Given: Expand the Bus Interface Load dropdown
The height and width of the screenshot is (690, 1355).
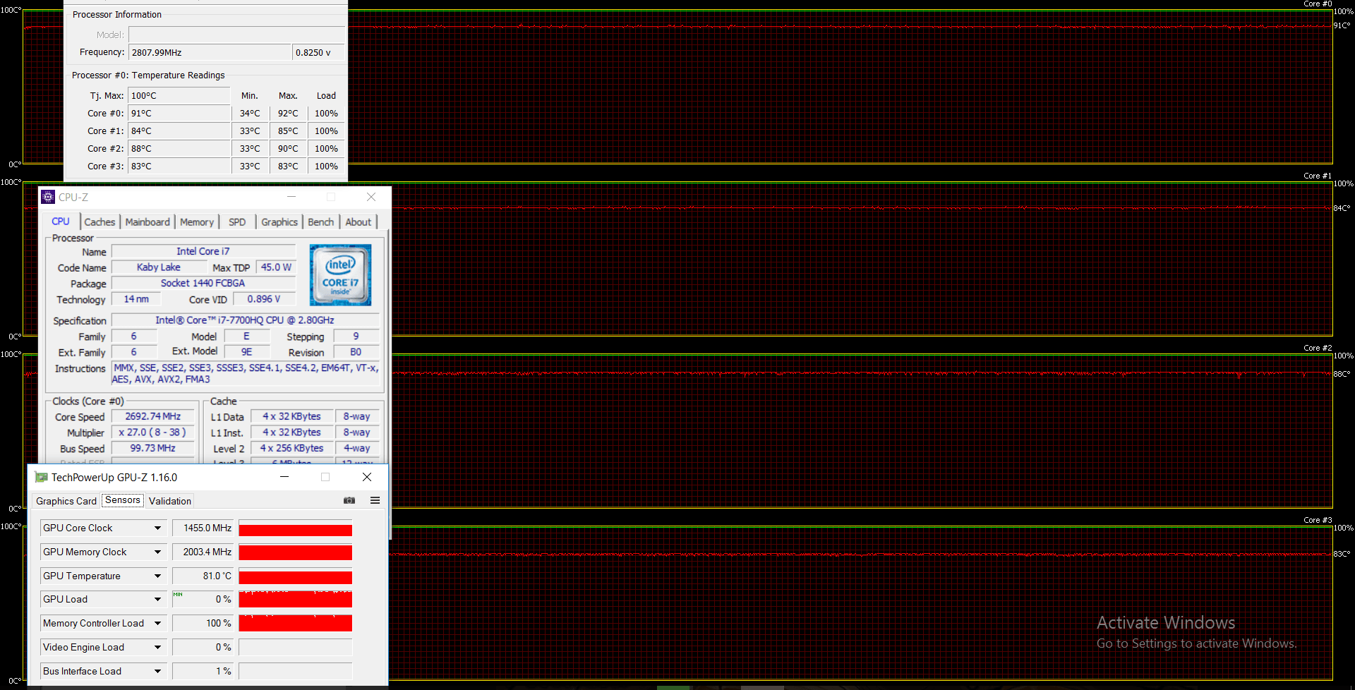Looking at the screenshot, I should [158, 671].
